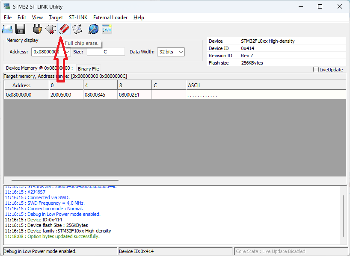350x256 pixels.
Task: Click the log line 'V2J46S7'
Action: click(25, 192)
